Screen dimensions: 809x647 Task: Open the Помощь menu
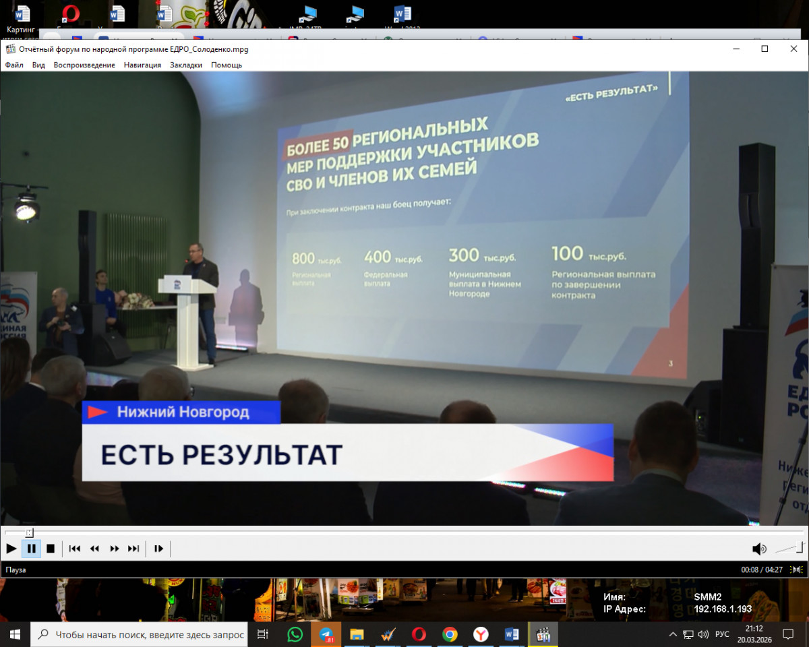[x=227, y=65]
